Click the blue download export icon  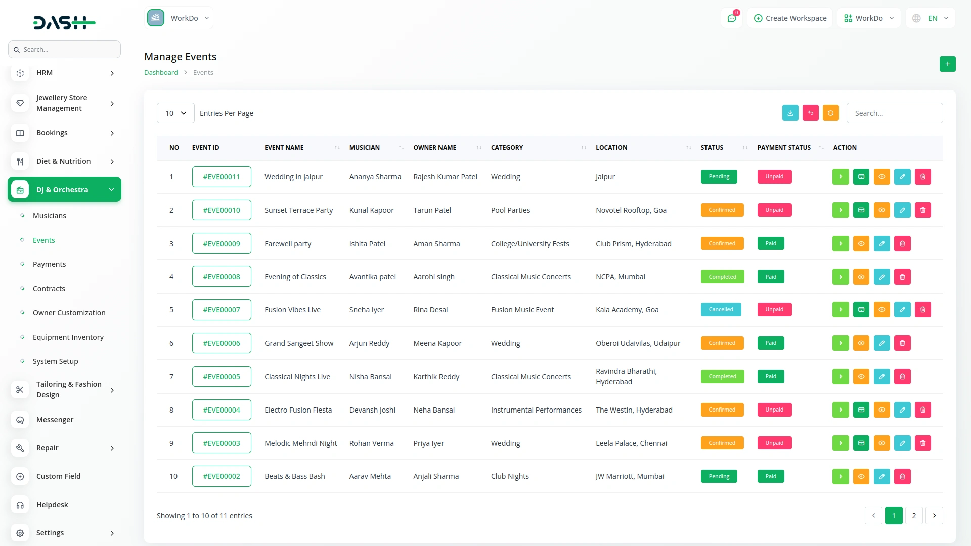(x=790, y=113)
